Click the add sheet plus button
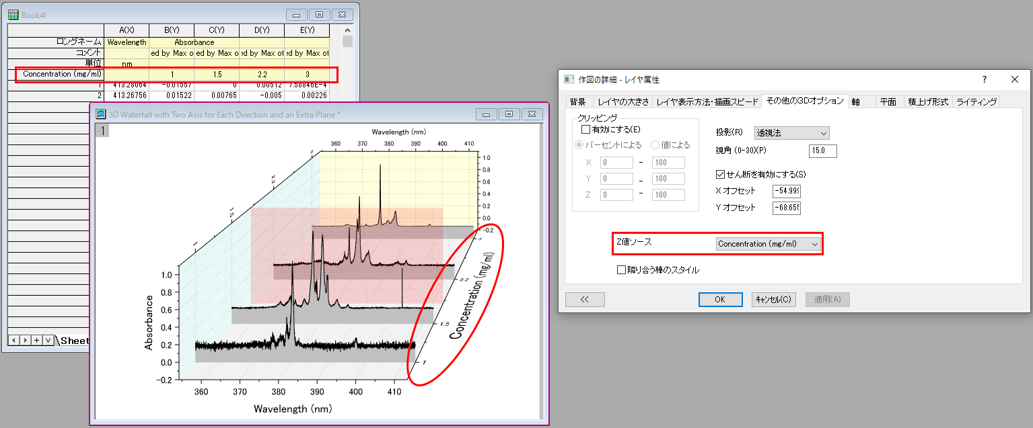Image resolution: width=1033 pixels, height=428 pixels. click(x=36, y=340)
